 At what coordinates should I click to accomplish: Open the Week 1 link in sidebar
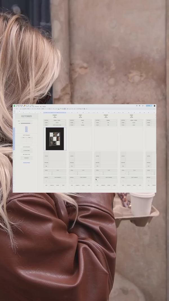pyautogui.click(x=26, y=127)
